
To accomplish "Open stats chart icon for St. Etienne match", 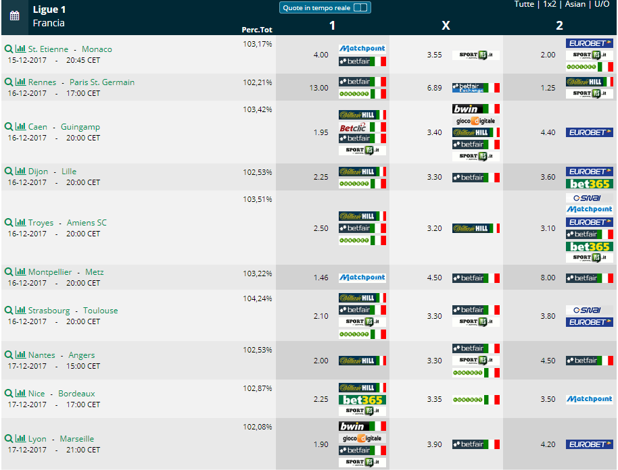I will tap(20, 49).
